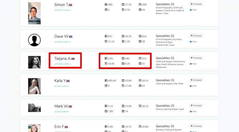The height and width of the screenshot is (132, 239).
Task: Click Dave W.'s Pinterest icon showing 1.3K
Action: 123,41
